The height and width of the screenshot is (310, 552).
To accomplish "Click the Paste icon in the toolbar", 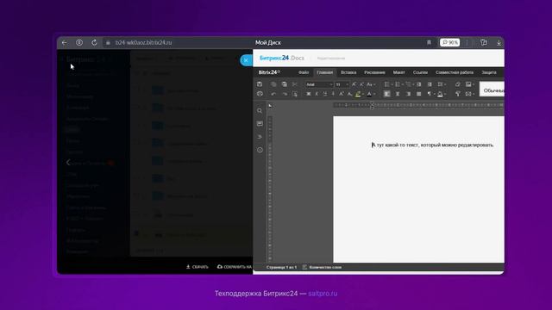I will (x=284, y=84).
